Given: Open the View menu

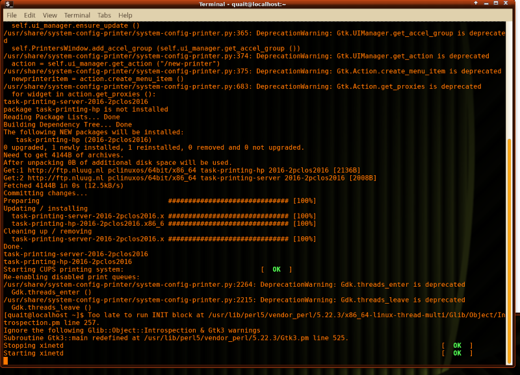Looking at the screenshot, I should click(x=49, y=15).
